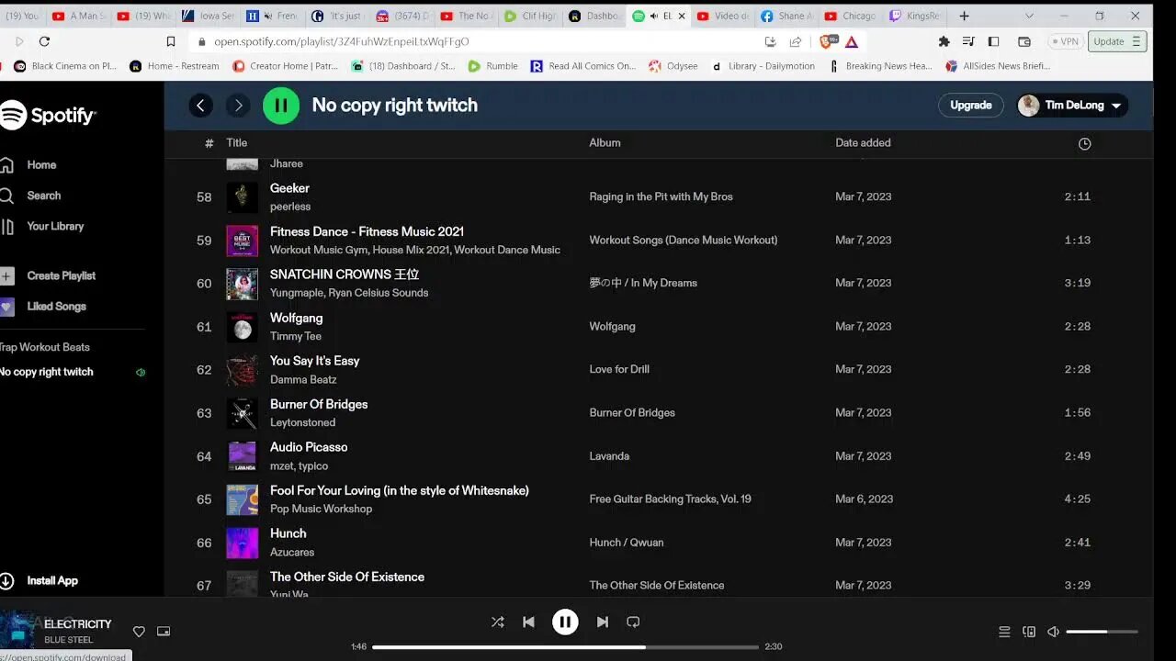
Task: Toggle browser sidebar panel icon
Action: click(993, 41)
